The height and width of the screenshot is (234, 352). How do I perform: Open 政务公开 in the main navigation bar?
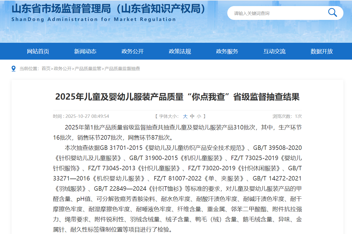pyautogui.click(x=132, y=51)
